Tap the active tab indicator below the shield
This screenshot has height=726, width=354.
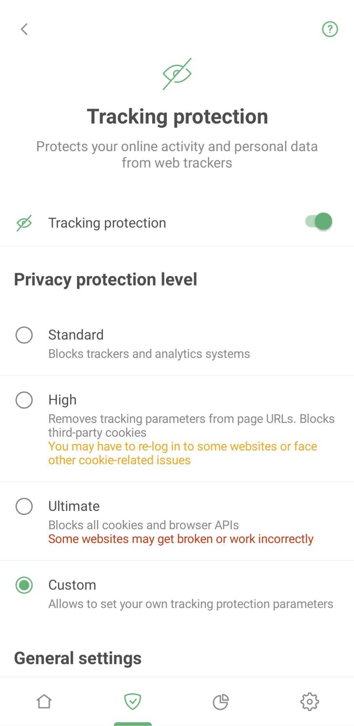point(133,723)
